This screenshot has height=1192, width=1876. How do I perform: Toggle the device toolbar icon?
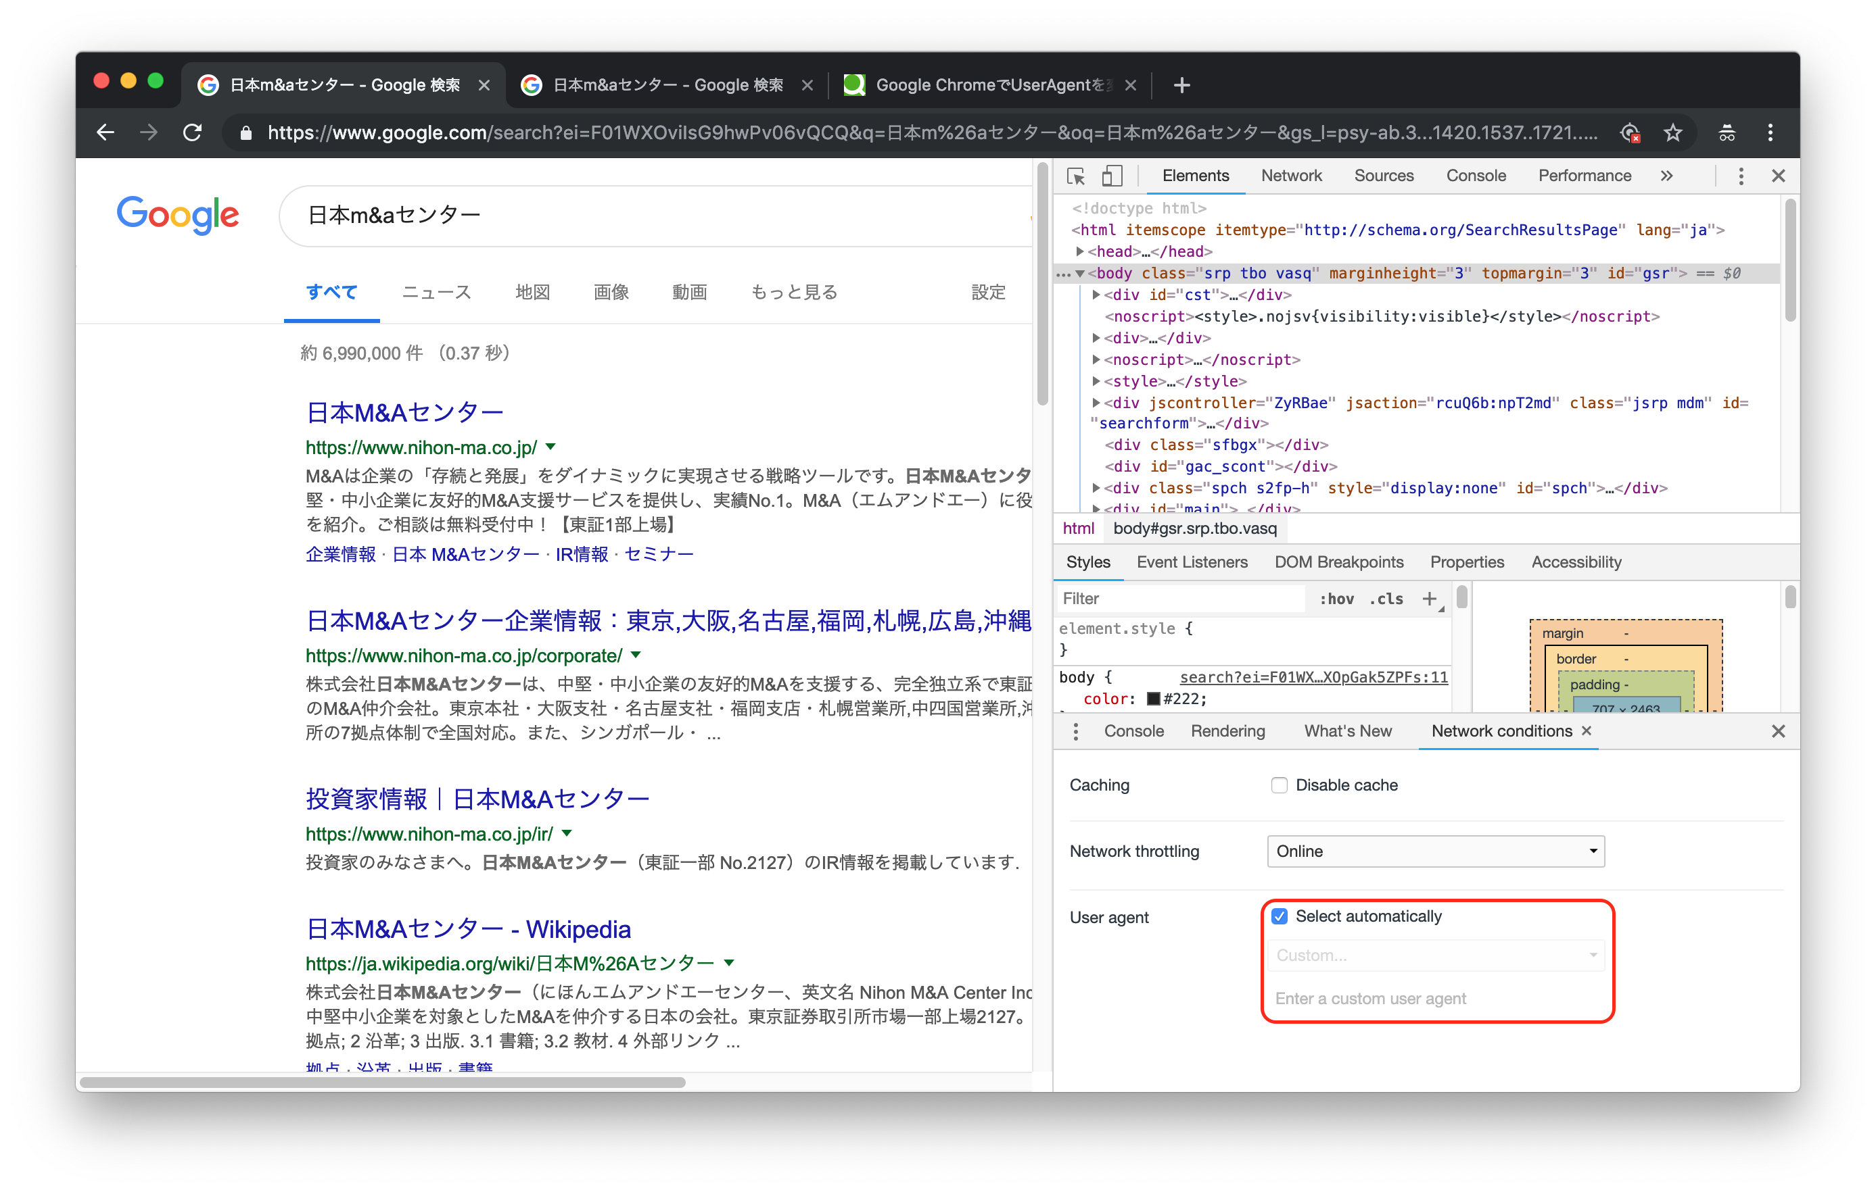point(1112,176)
